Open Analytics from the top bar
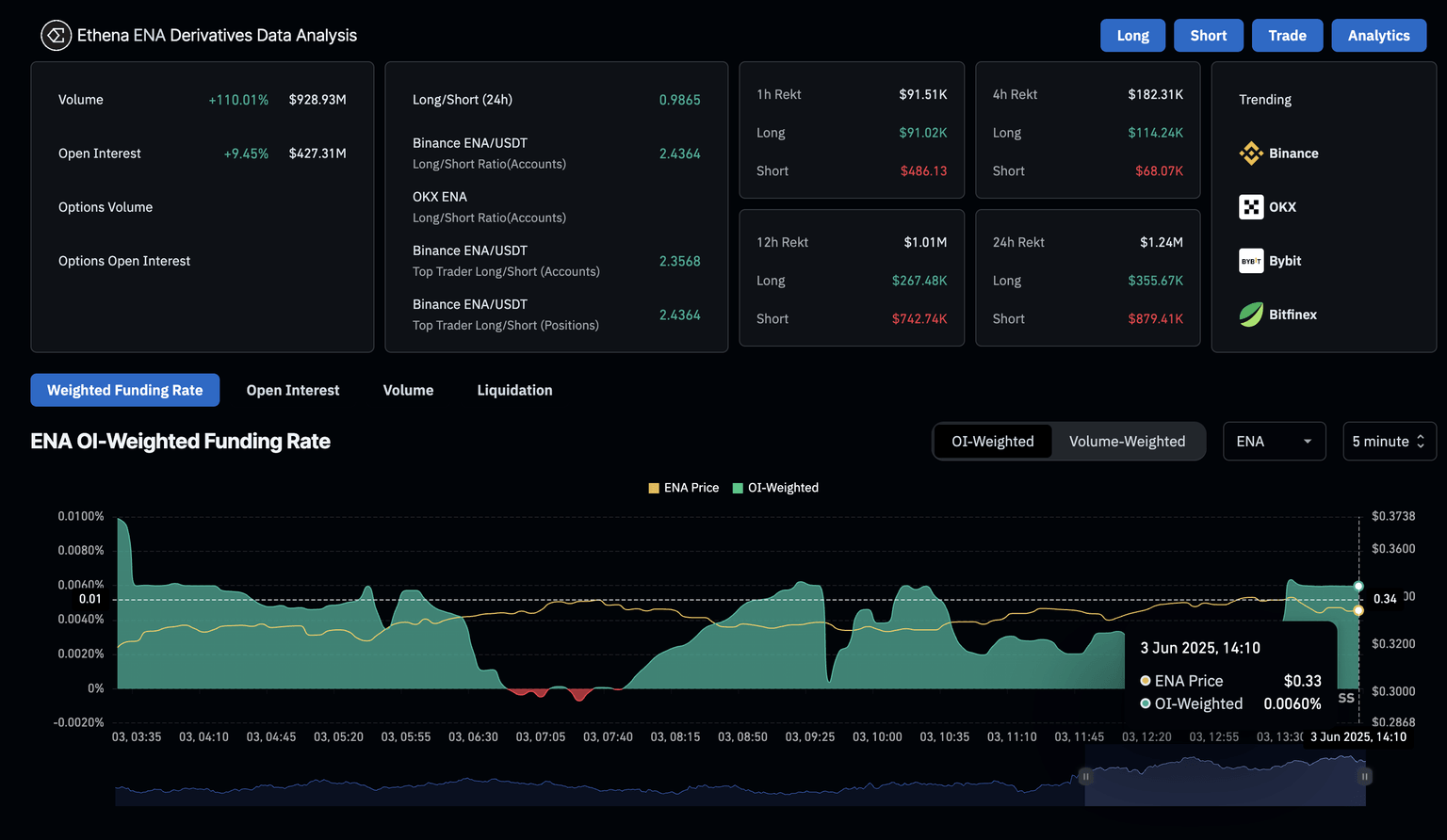The image size is (1447, 840). pyautogui.click(x=1378, y=36)
